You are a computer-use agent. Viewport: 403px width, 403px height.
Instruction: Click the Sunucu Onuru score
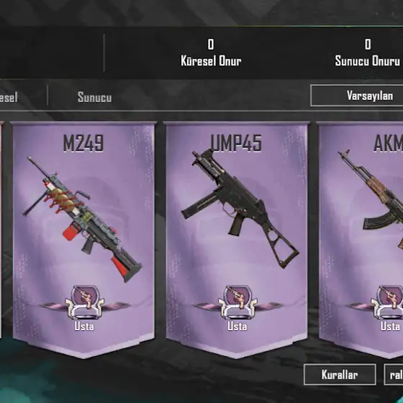367,53
